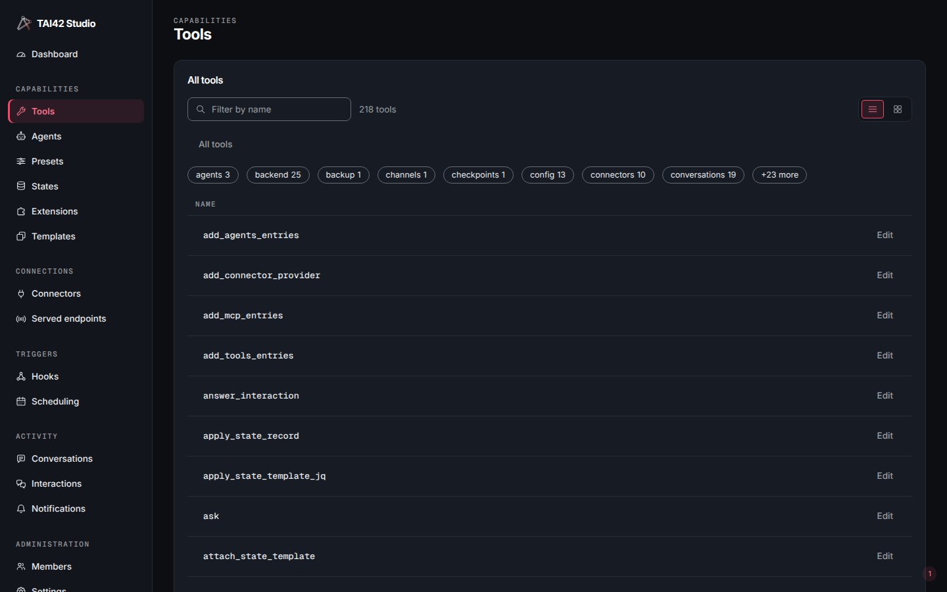Filter tools by connectors 10 tag
This screenshot has width=947, height=592.
pos(618,175)
